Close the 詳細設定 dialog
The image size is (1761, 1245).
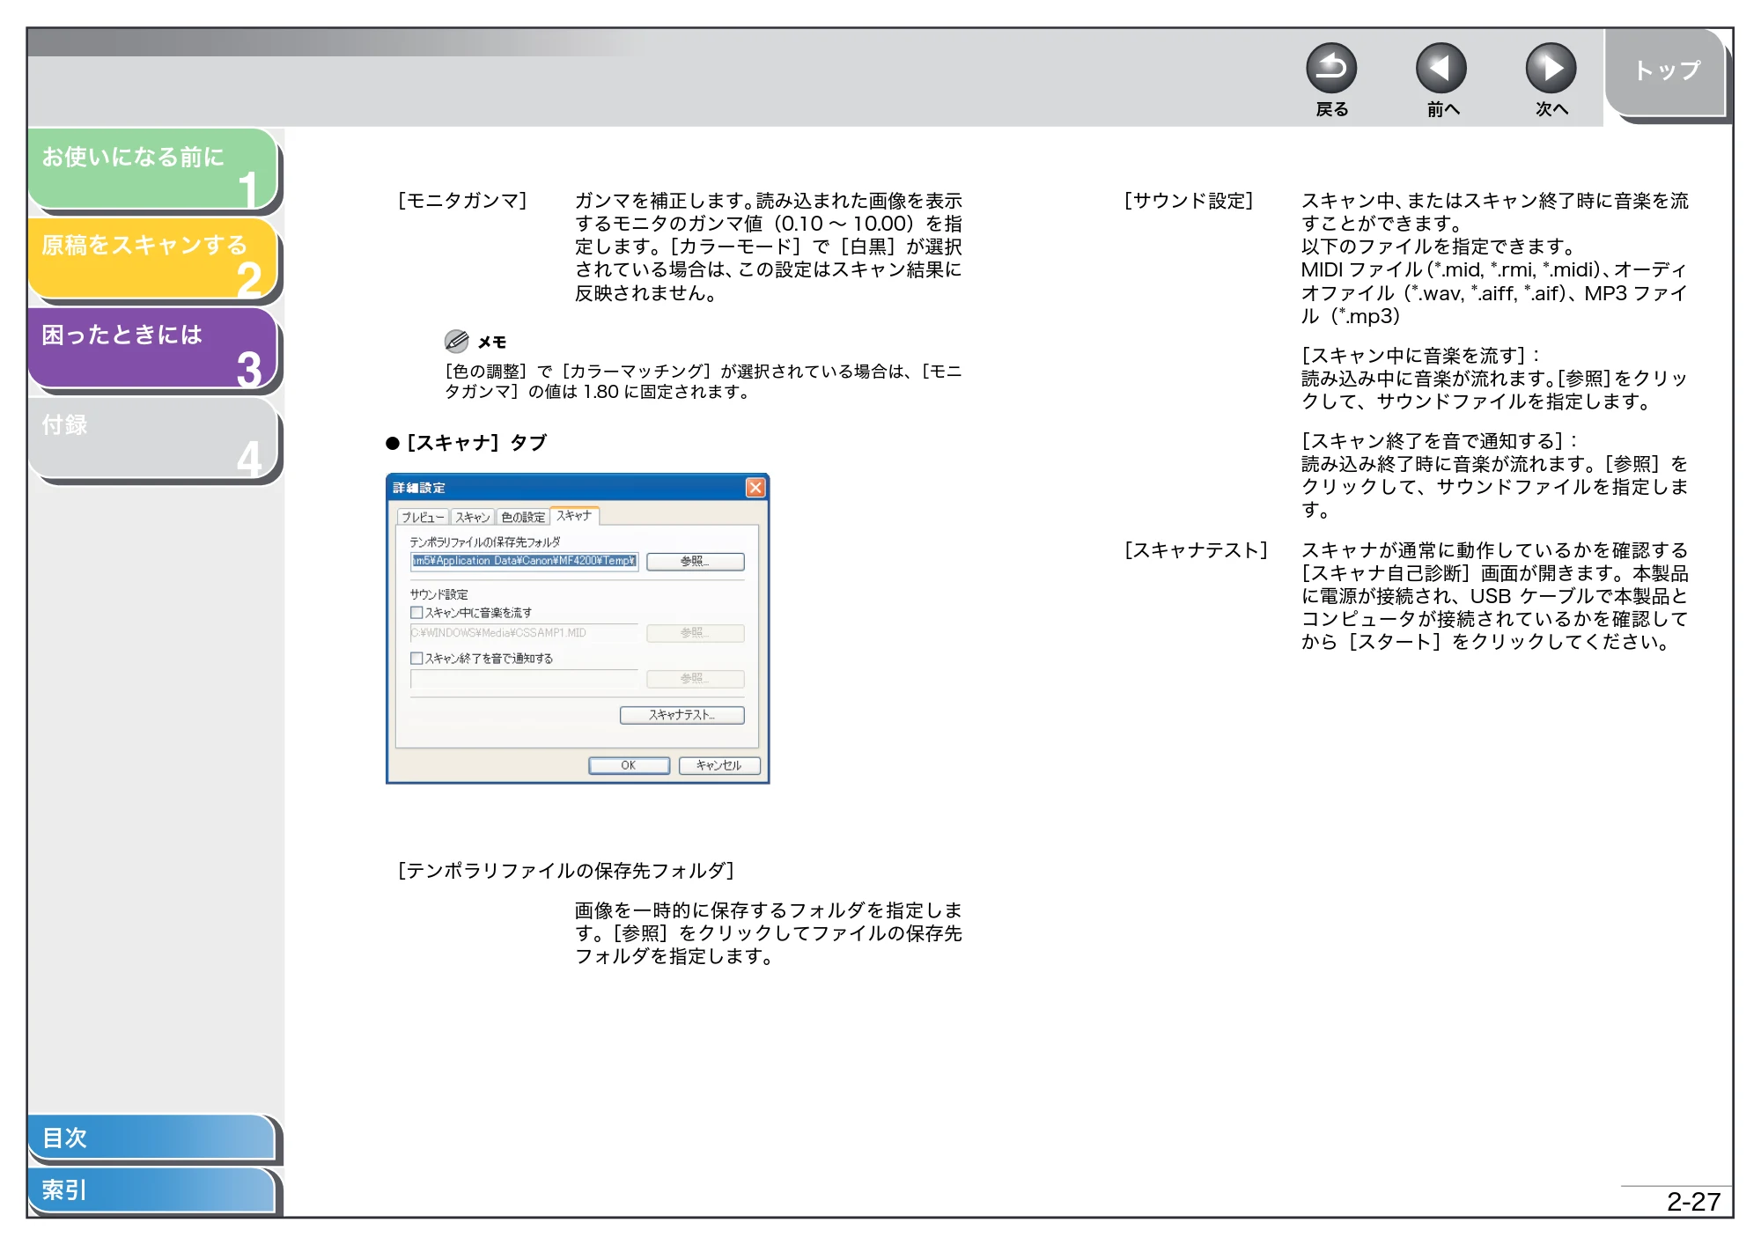tap(755, 488)
